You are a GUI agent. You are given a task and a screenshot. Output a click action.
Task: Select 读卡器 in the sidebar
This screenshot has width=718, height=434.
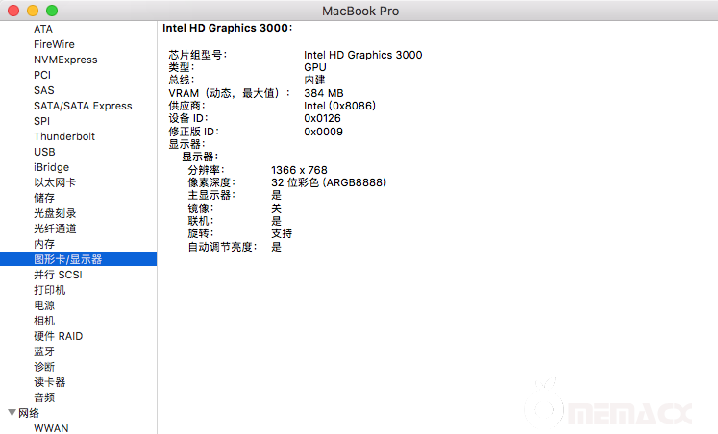(x=49, y=382)
